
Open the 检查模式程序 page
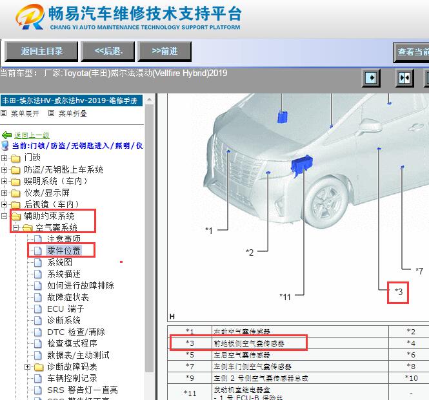point(72,343)
